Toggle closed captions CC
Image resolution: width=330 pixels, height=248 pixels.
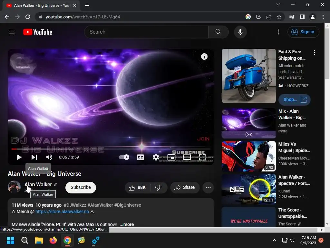(141, 157)
